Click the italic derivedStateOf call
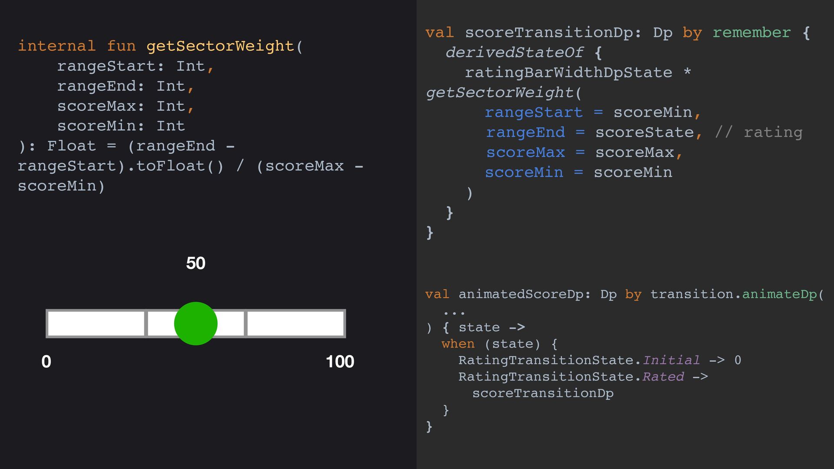 pos(514,53)
